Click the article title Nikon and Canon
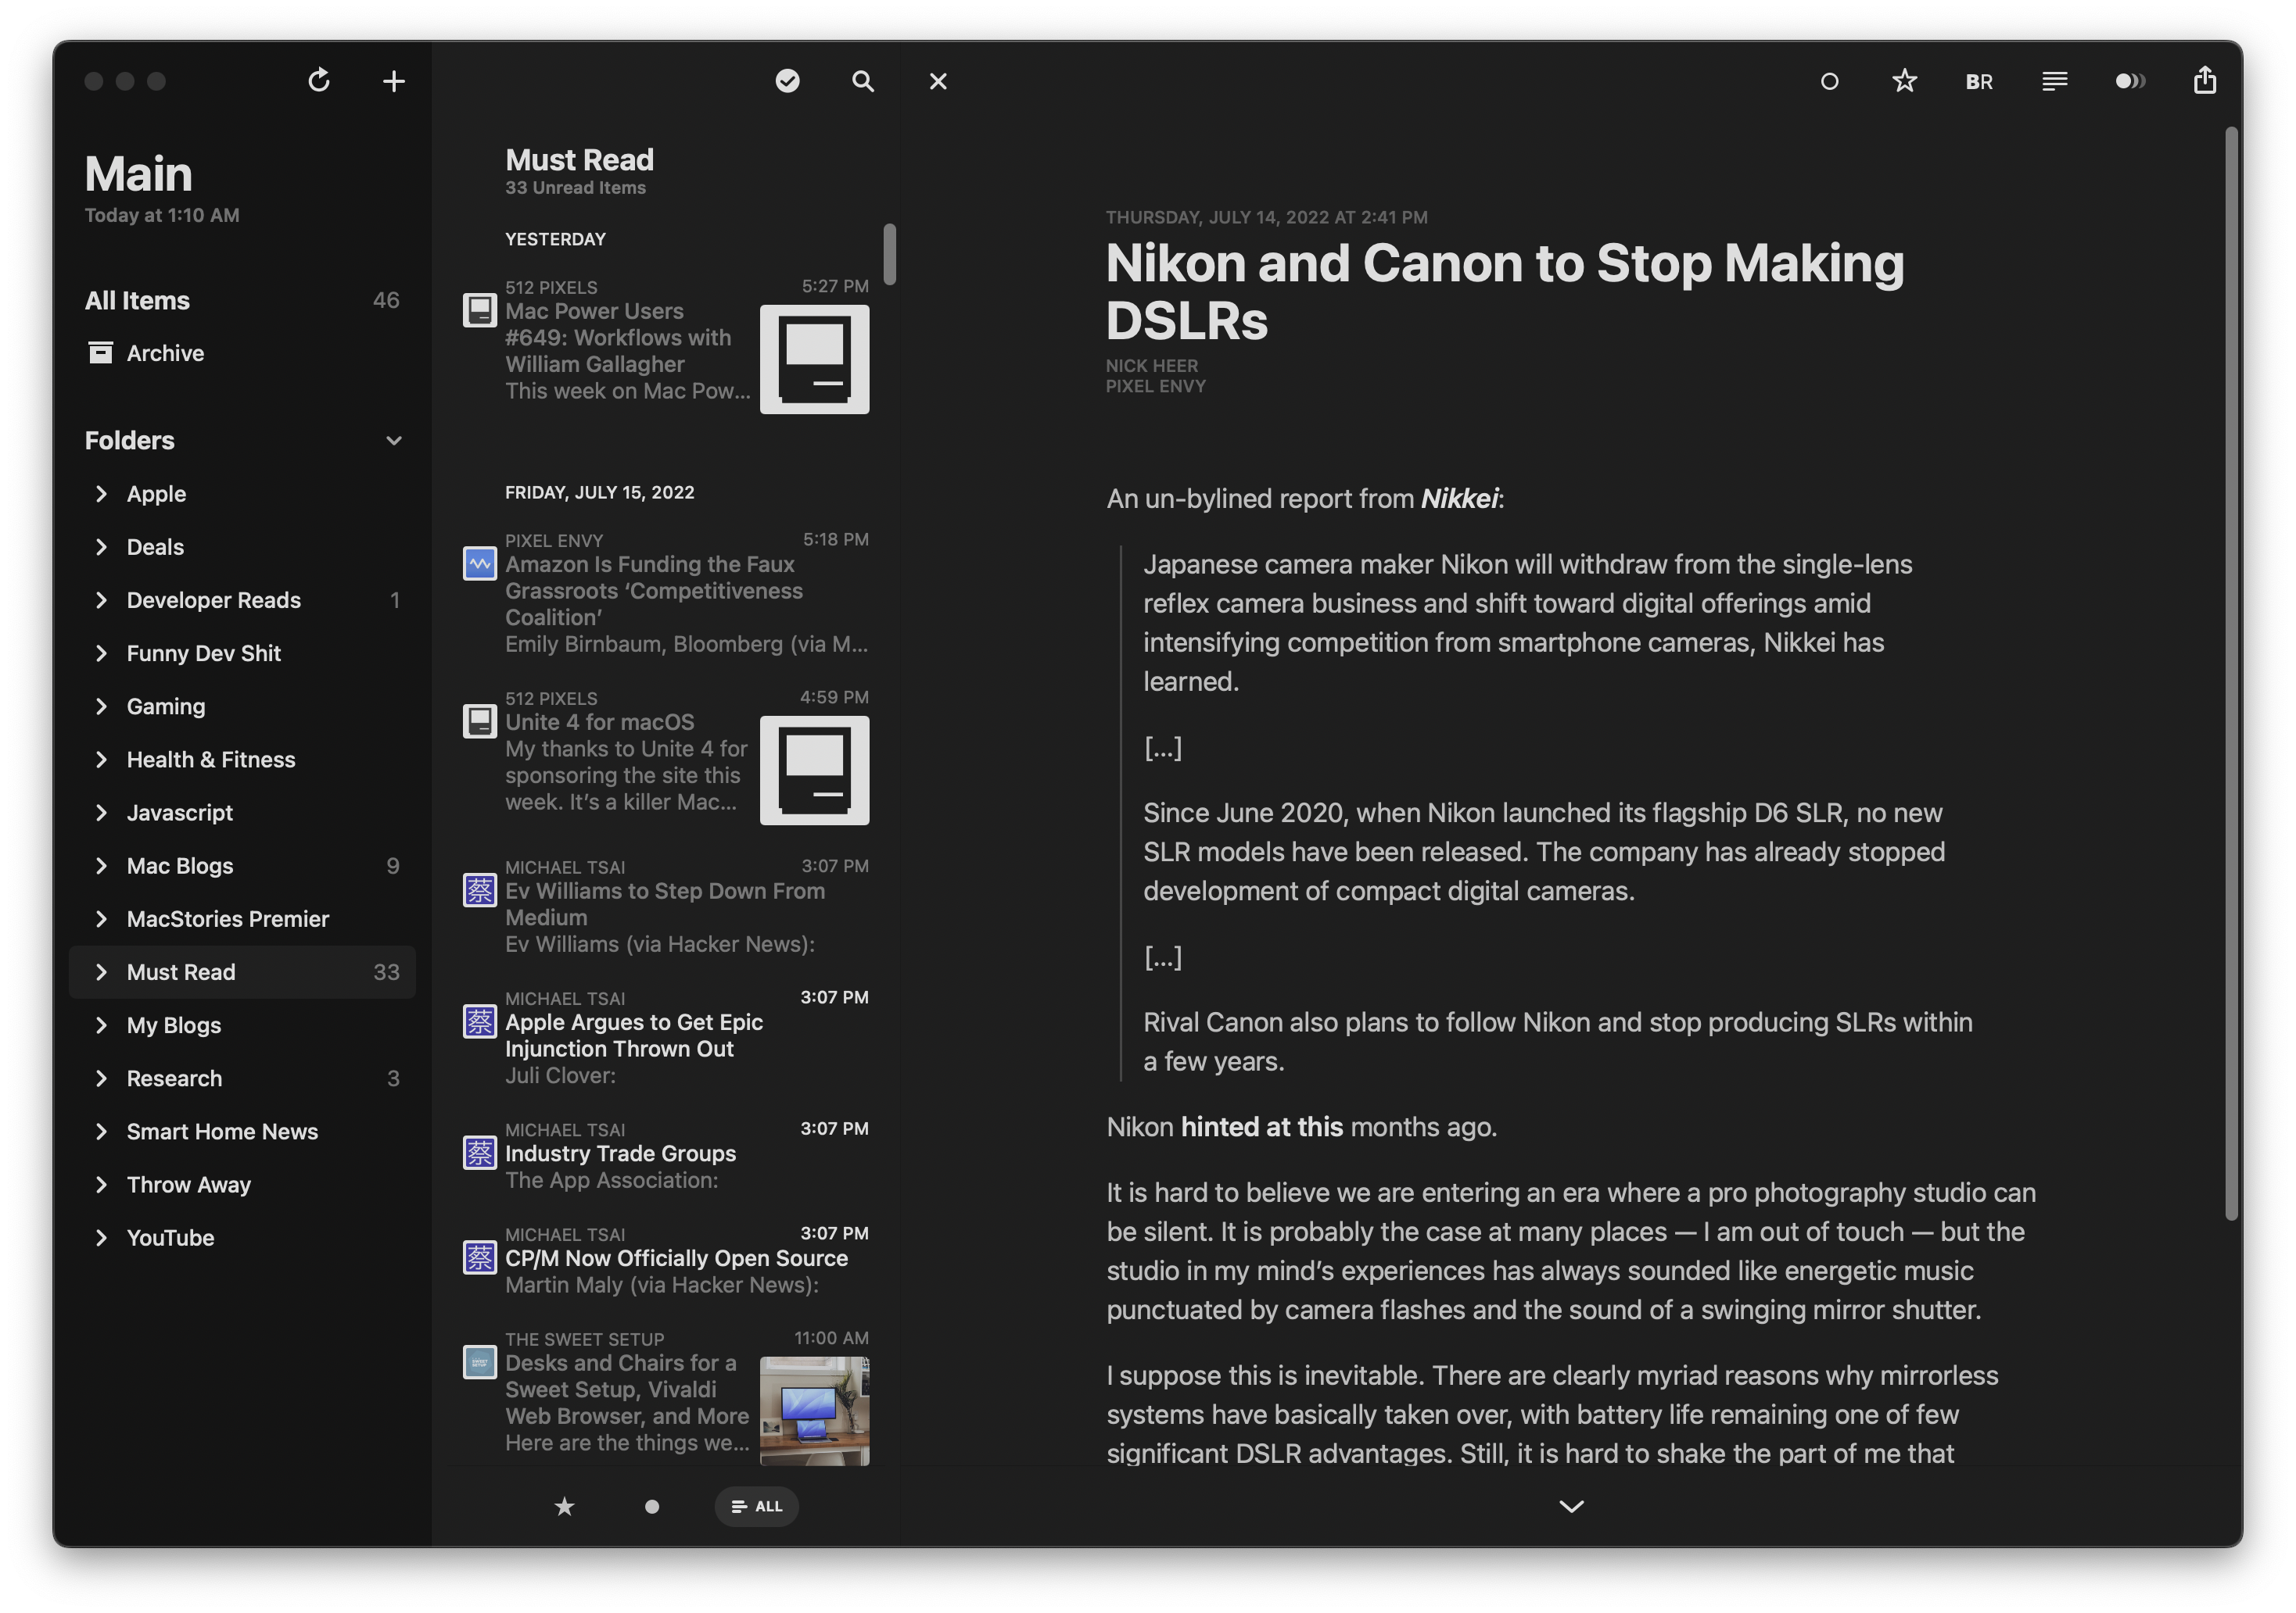 1505,291
